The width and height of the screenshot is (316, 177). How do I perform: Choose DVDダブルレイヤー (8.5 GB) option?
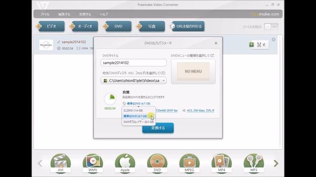tap(139, 122)
